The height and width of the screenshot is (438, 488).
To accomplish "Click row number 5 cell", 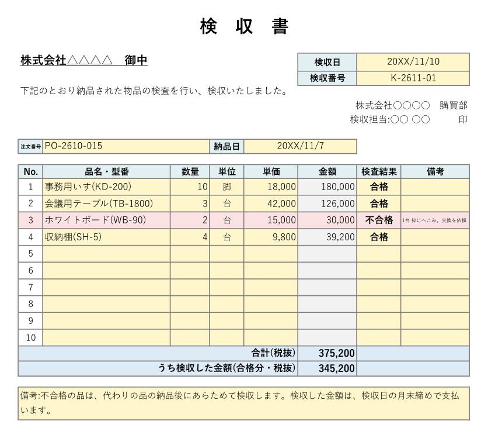I will 30,254.
